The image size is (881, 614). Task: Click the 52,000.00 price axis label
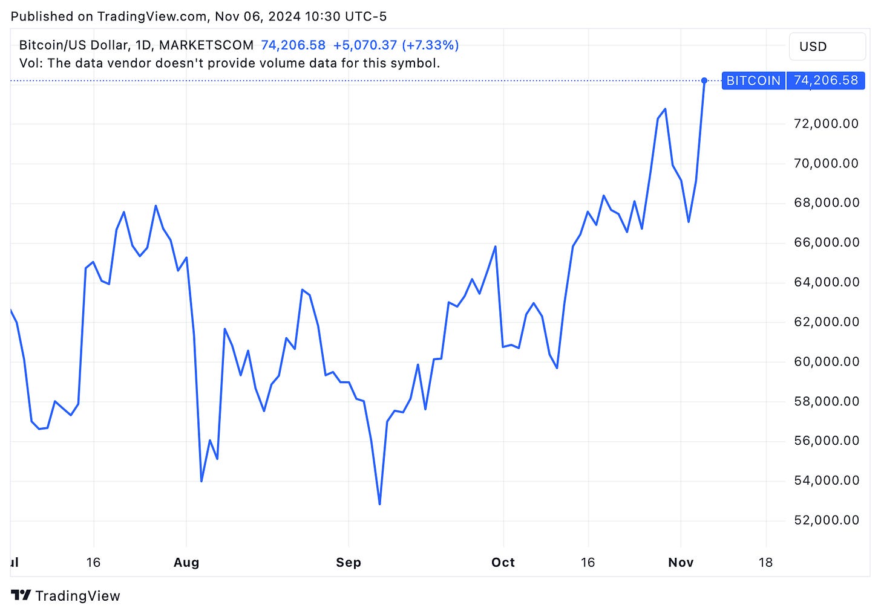(826, 520)
